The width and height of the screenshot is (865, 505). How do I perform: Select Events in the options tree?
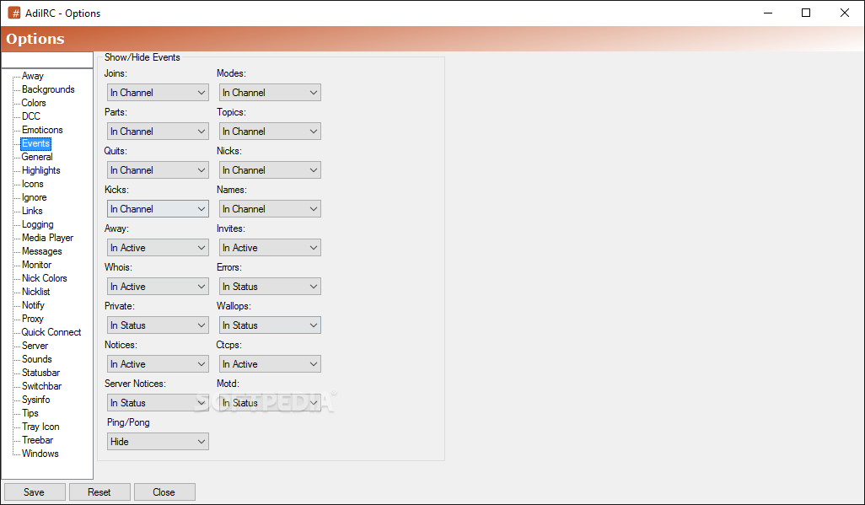tap(36, 143)
